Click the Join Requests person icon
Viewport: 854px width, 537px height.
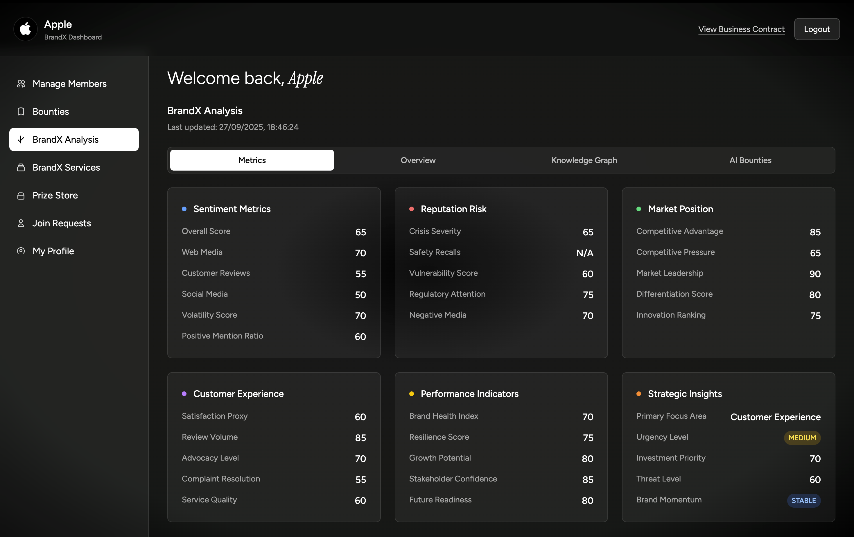[x=21, y=223]
